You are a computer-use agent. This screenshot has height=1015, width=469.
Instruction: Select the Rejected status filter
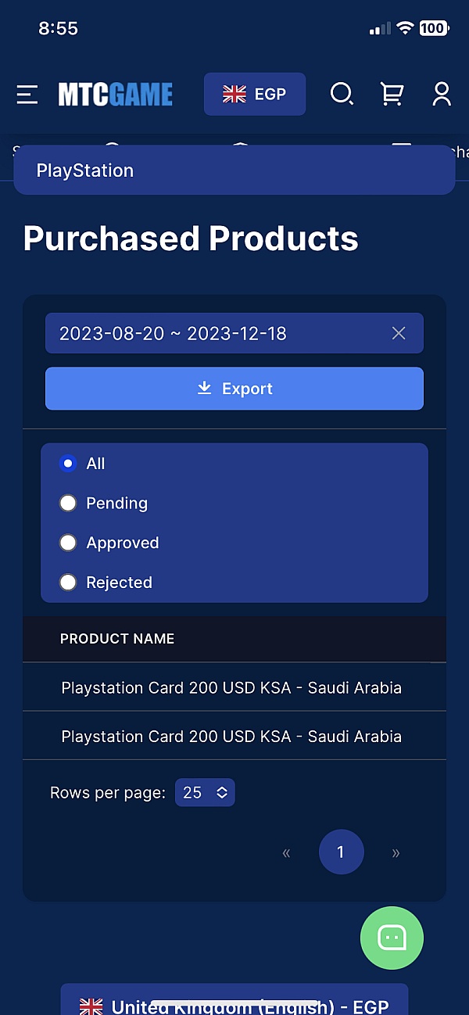[69, 583]
